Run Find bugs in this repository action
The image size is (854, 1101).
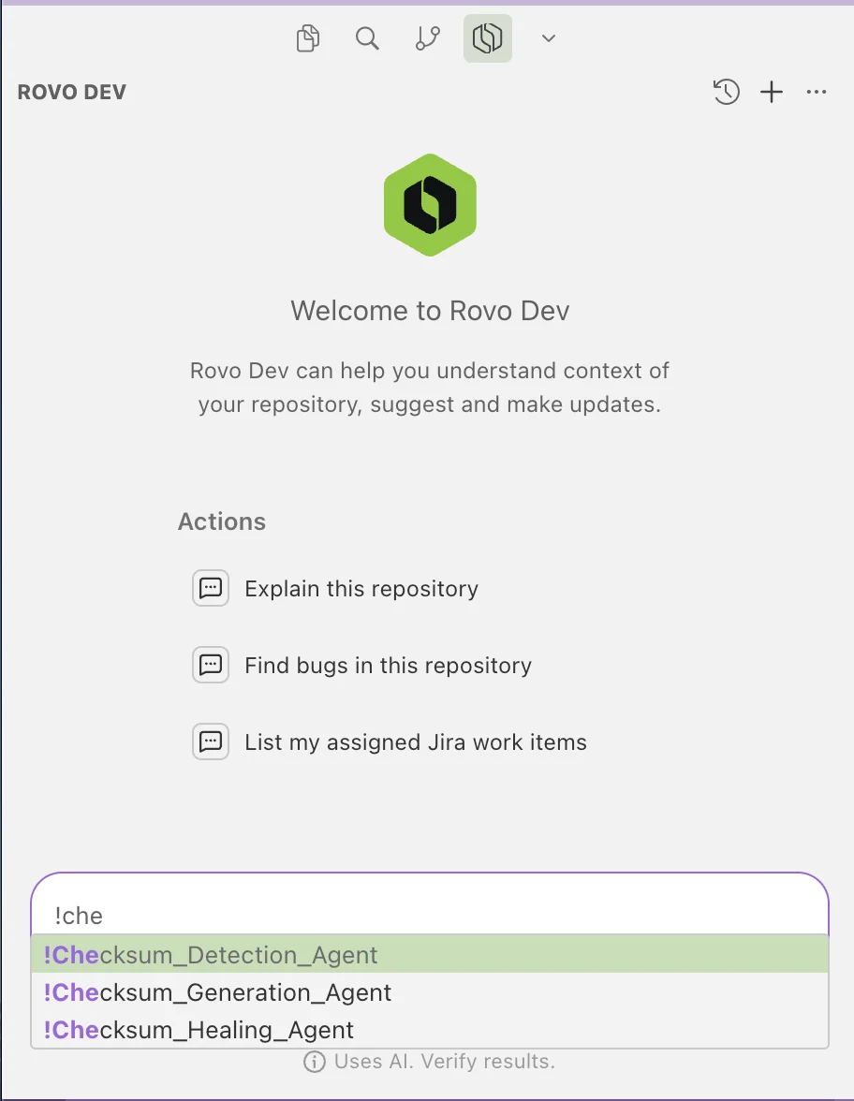388,665
